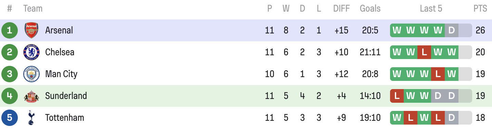Click the green rank 4 badge

pos(10,96)
